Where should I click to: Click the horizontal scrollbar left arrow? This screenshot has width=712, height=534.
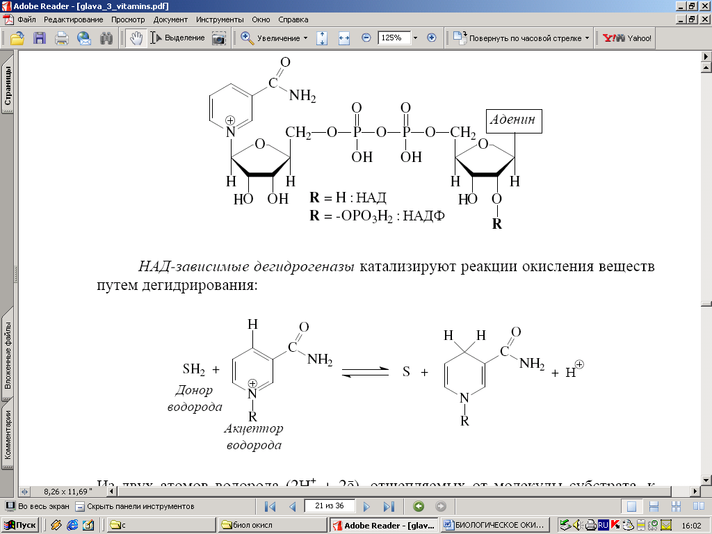[x=112, y=492]
